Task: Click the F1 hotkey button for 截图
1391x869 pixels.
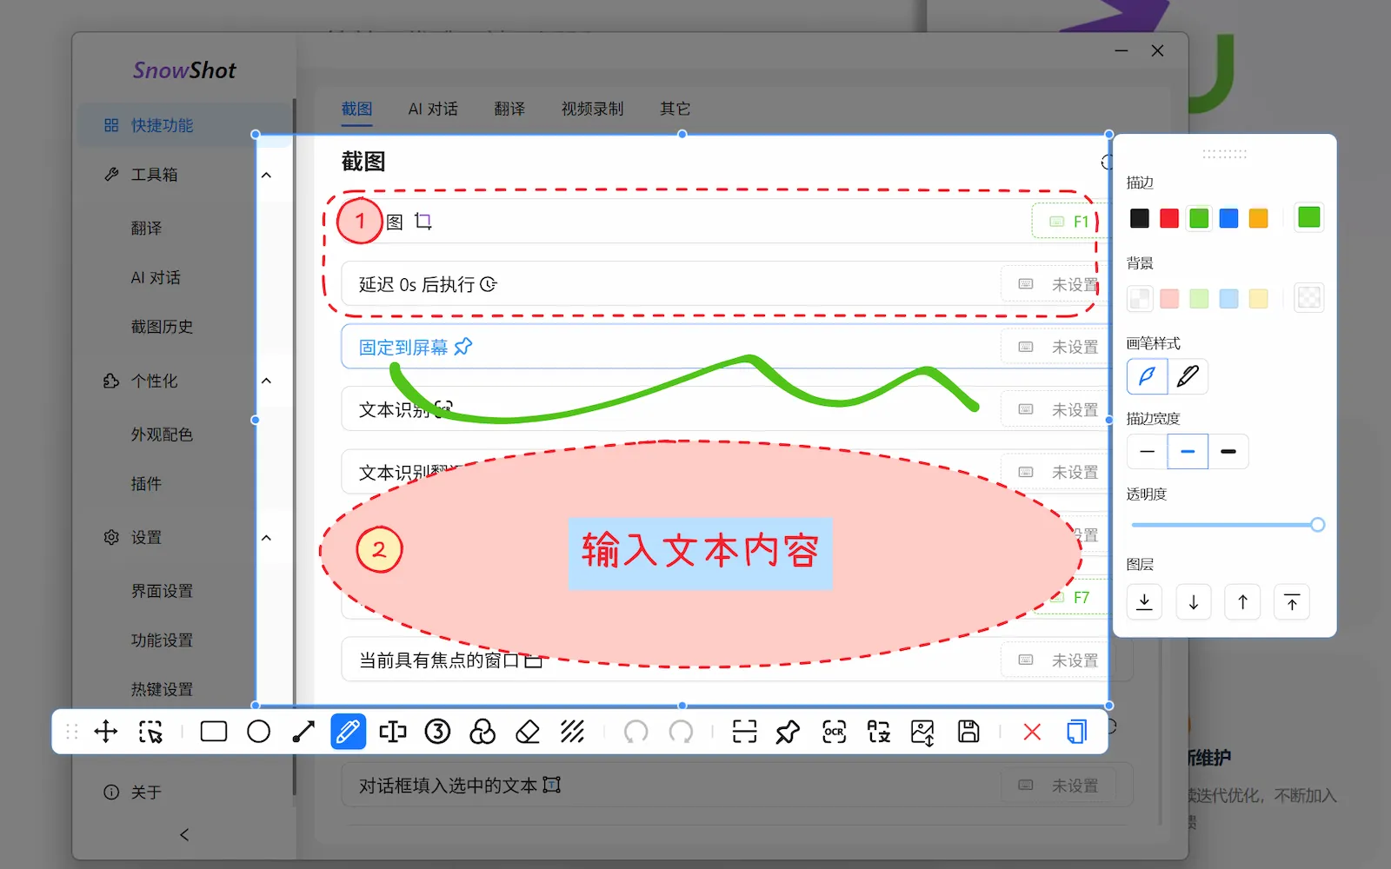Action: 1069,221
